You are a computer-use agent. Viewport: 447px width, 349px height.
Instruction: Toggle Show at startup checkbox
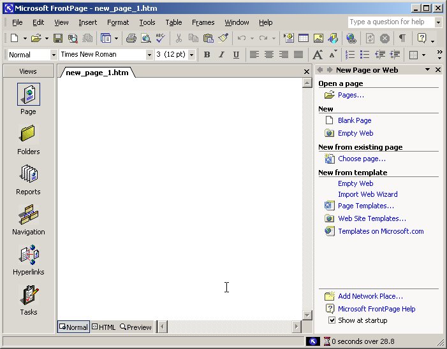coord(332,320)
